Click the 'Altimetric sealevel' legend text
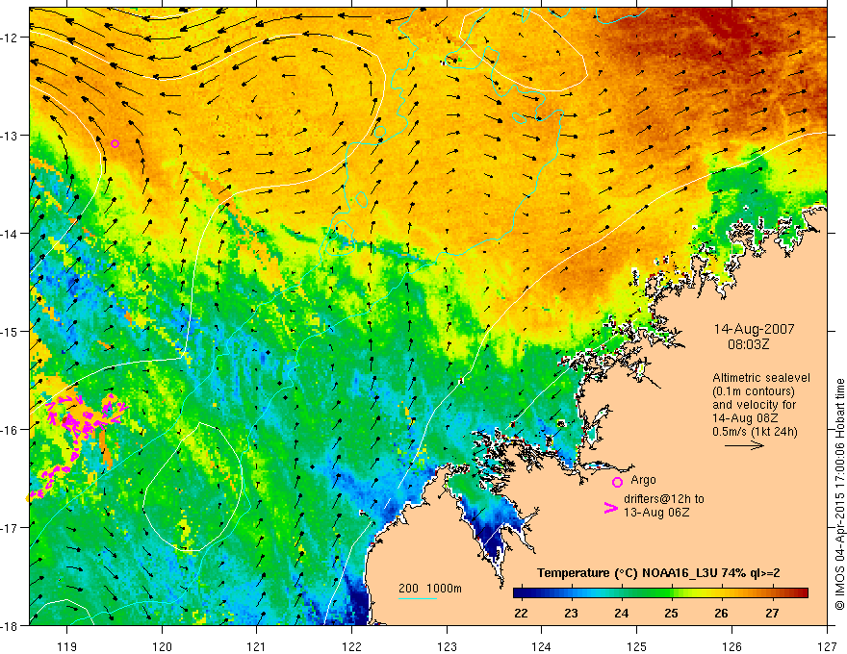The image size is (847, 654). point(761,378)
